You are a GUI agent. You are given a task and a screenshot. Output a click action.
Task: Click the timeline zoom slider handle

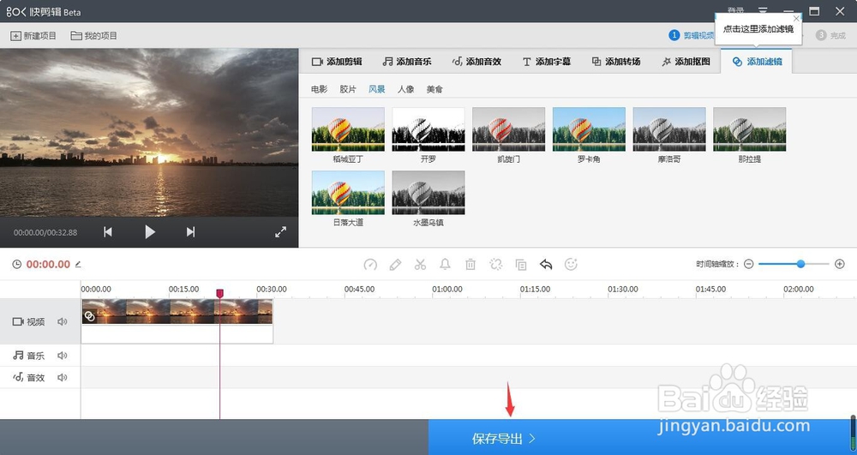coord(800,264)
